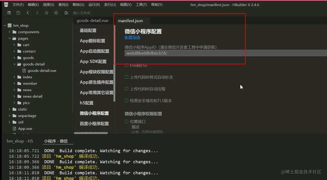Screen dimensions: 327x180
Task: Open the 选择(S) menu
Action: click(48, 5)
